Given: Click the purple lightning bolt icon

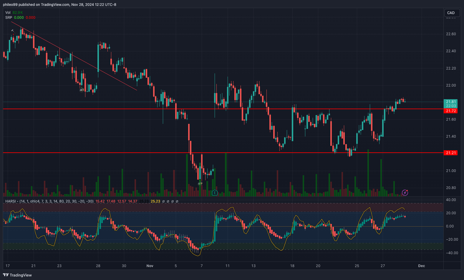Looking at the screenshot, I should [405, 193].
